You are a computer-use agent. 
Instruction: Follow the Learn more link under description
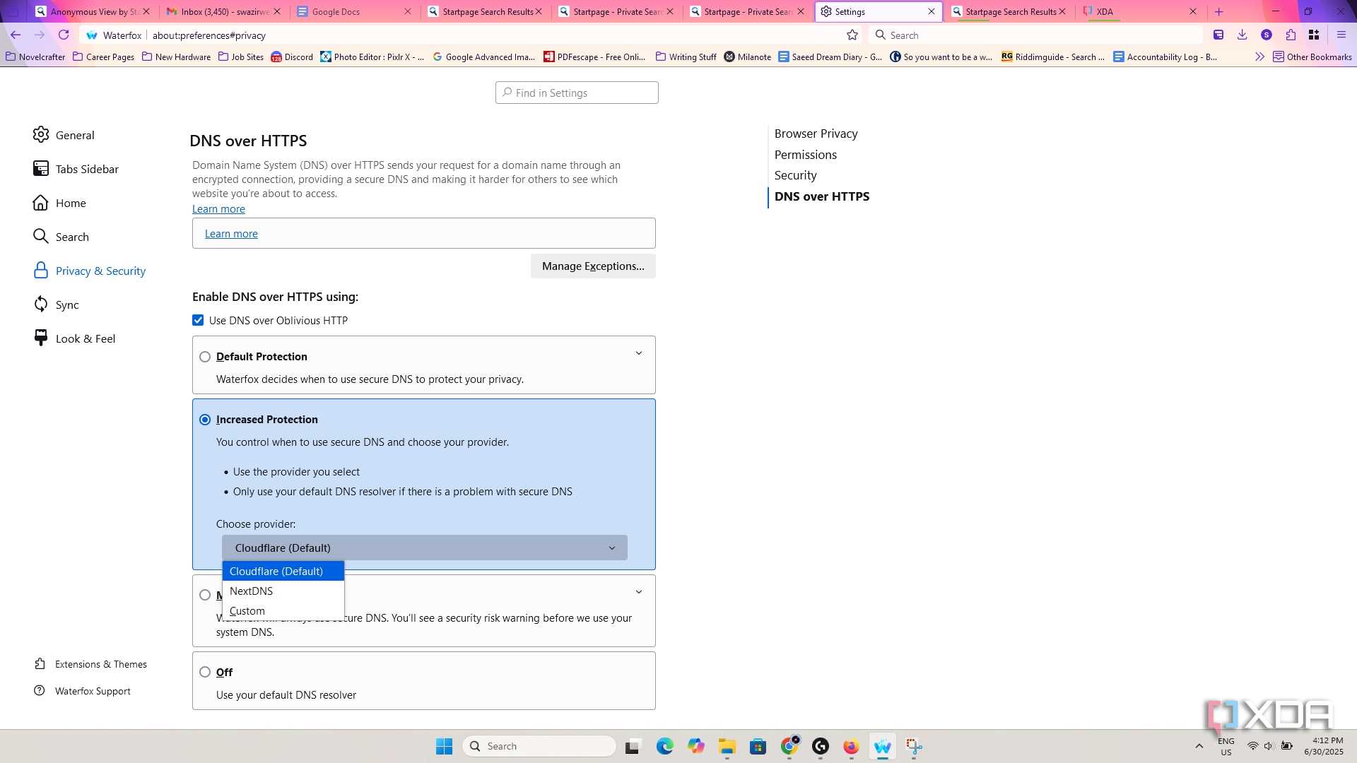[x=218, y=208]
